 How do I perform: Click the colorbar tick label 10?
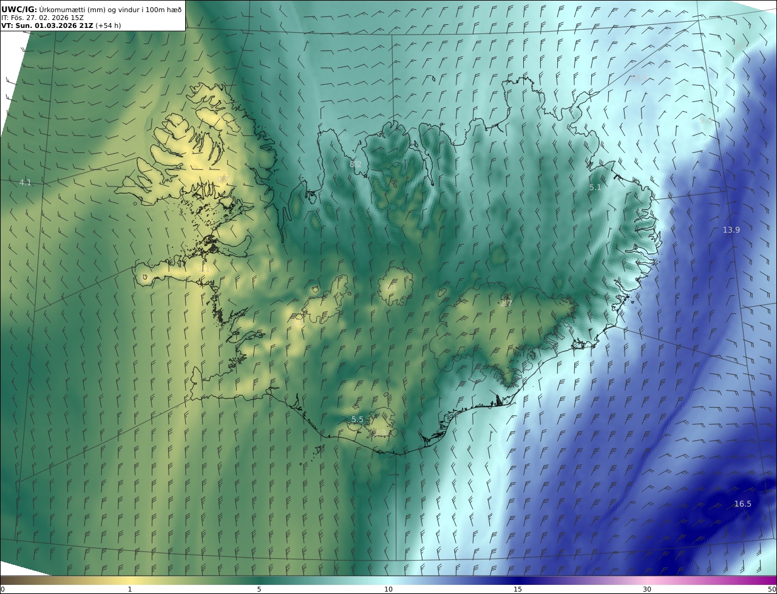coord(388,589)
